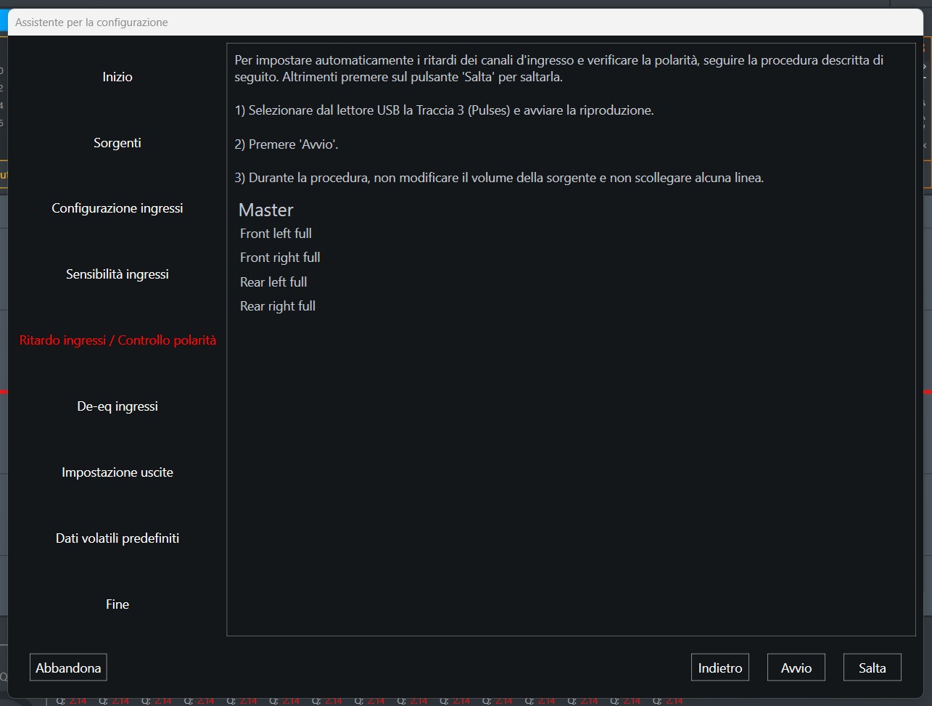
Task: Click the Avvio button
Action: click(x=796, y=668)
